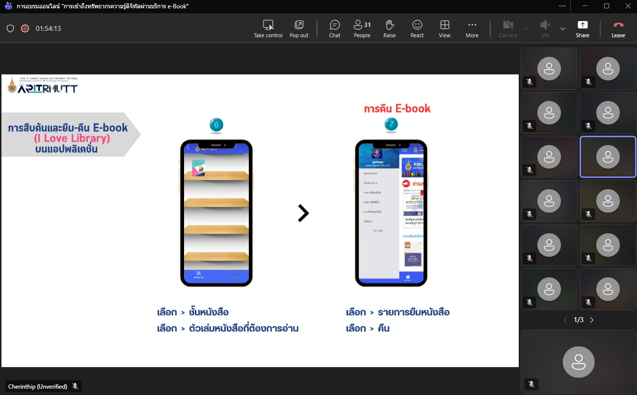Go to next participants page

(592, 320)
